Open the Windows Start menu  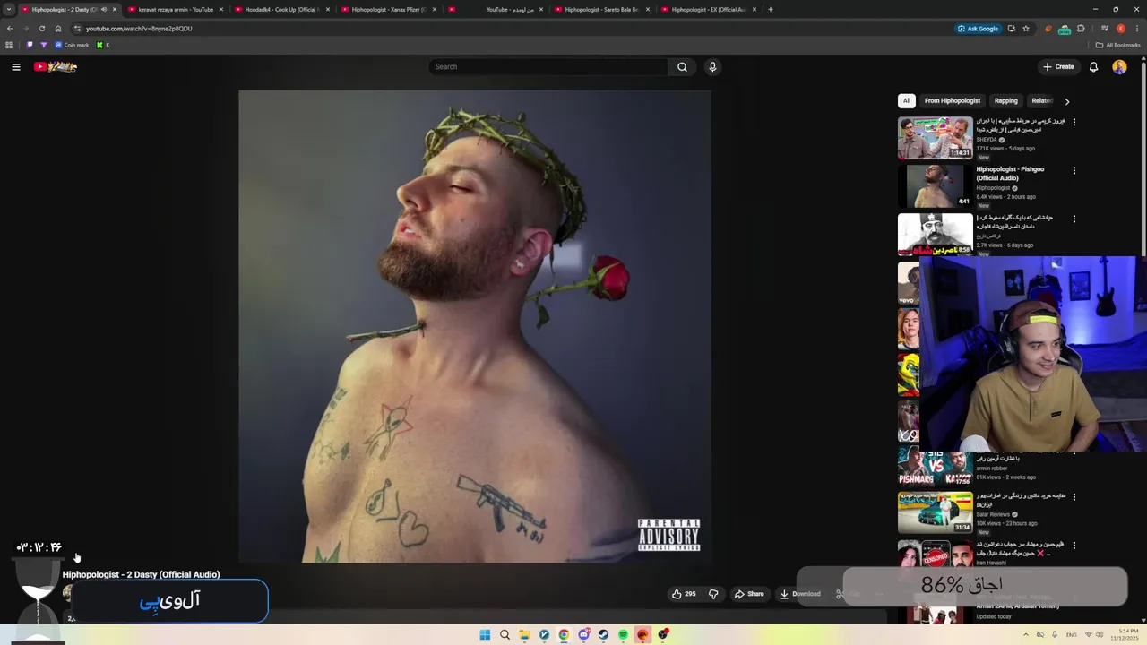pos(485,634)
